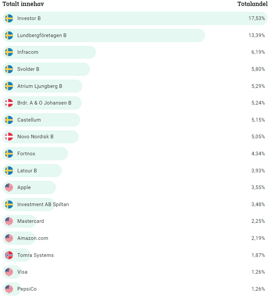Click the Totalandel column header
Image resolution: width=272 pixels, height=297 pixels.
(x=252, y=4)
